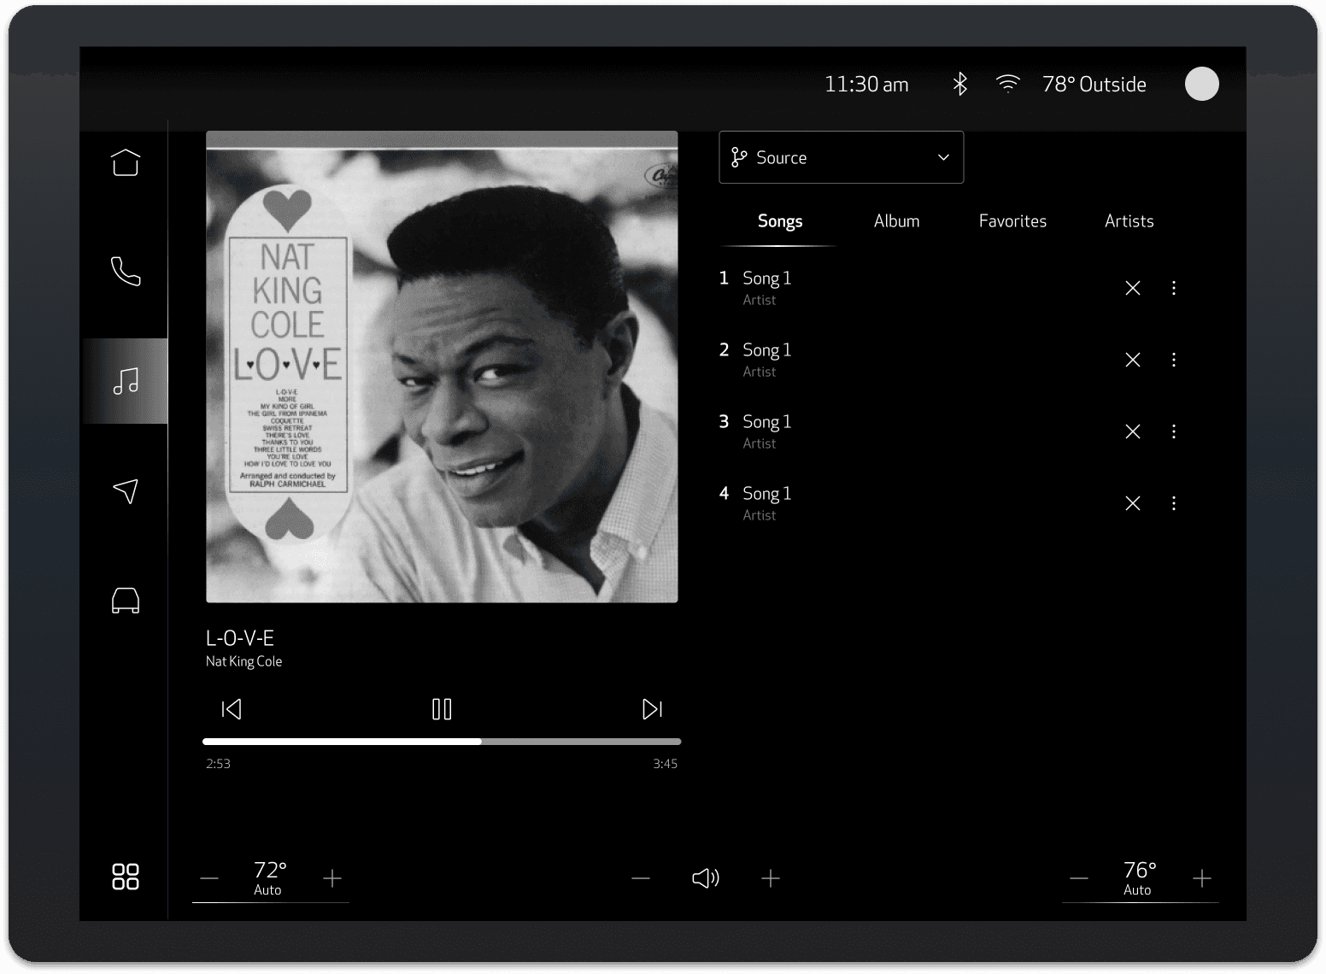Switch to the Favorites tab
The height and width of the screenshot is (974, 1326).
tap(1012, 221)
